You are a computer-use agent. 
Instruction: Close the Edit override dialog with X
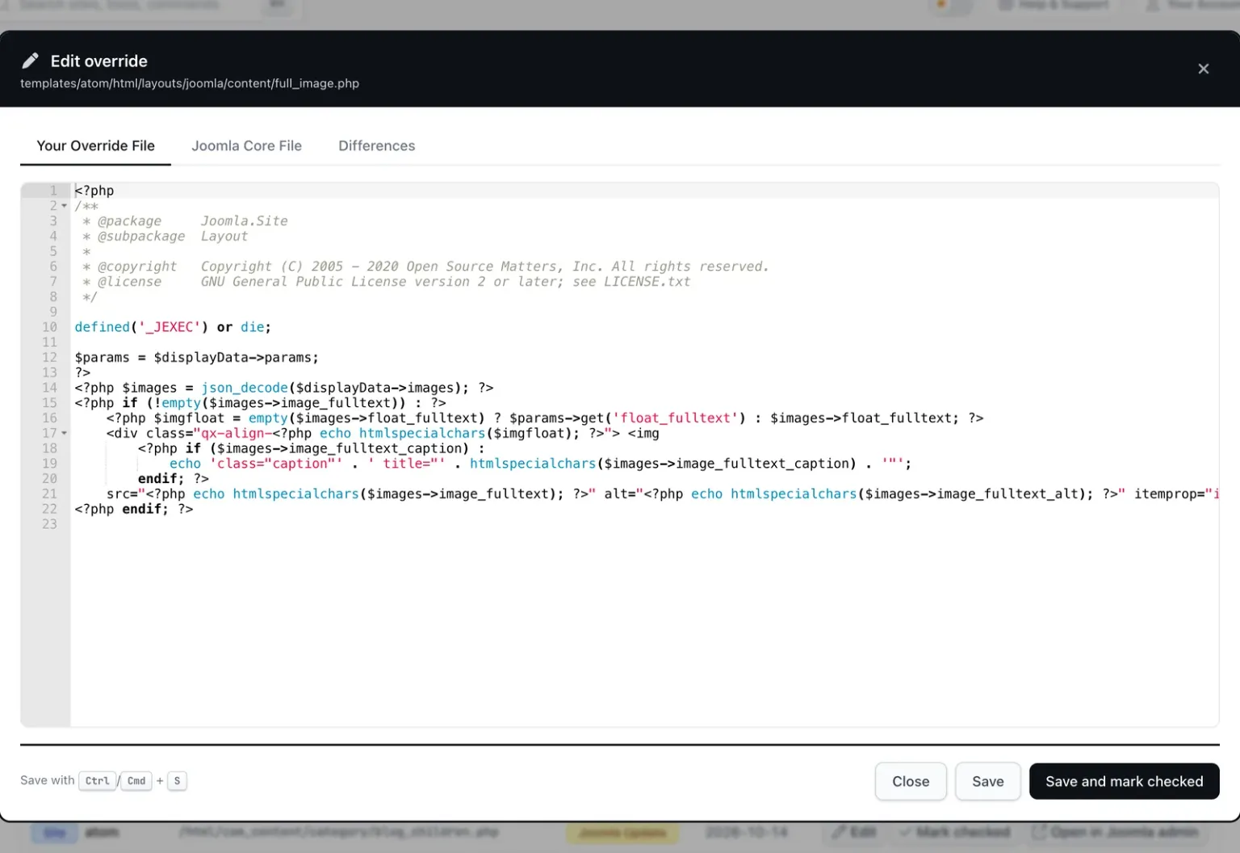pos(1203,69)
